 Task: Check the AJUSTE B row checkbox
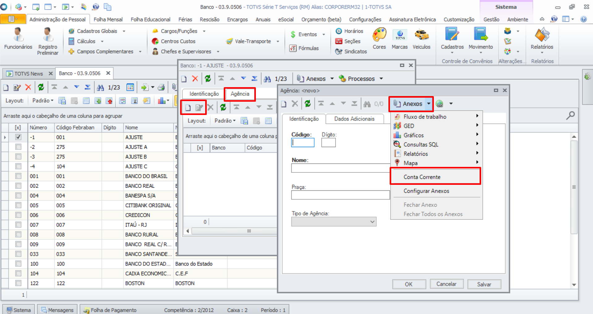tap(18, 157)
